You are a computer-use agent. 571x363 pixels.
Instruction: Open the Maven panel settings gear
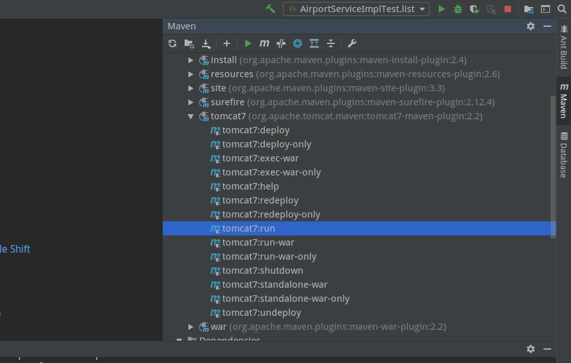[x=531, y=26]
